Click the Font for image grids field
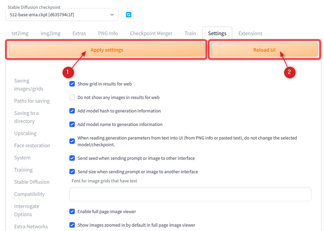The height and width of the screenshot is (231, 324). coord(190,194)
